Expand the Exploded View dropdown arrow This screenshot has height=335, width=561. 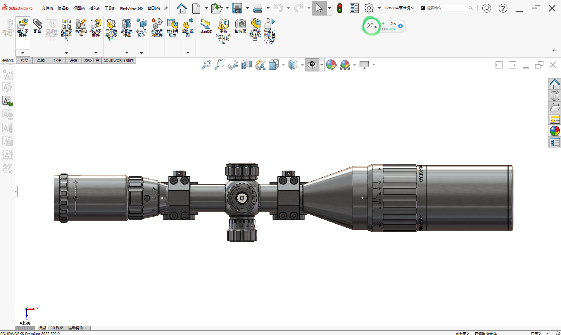coord(188,53)
